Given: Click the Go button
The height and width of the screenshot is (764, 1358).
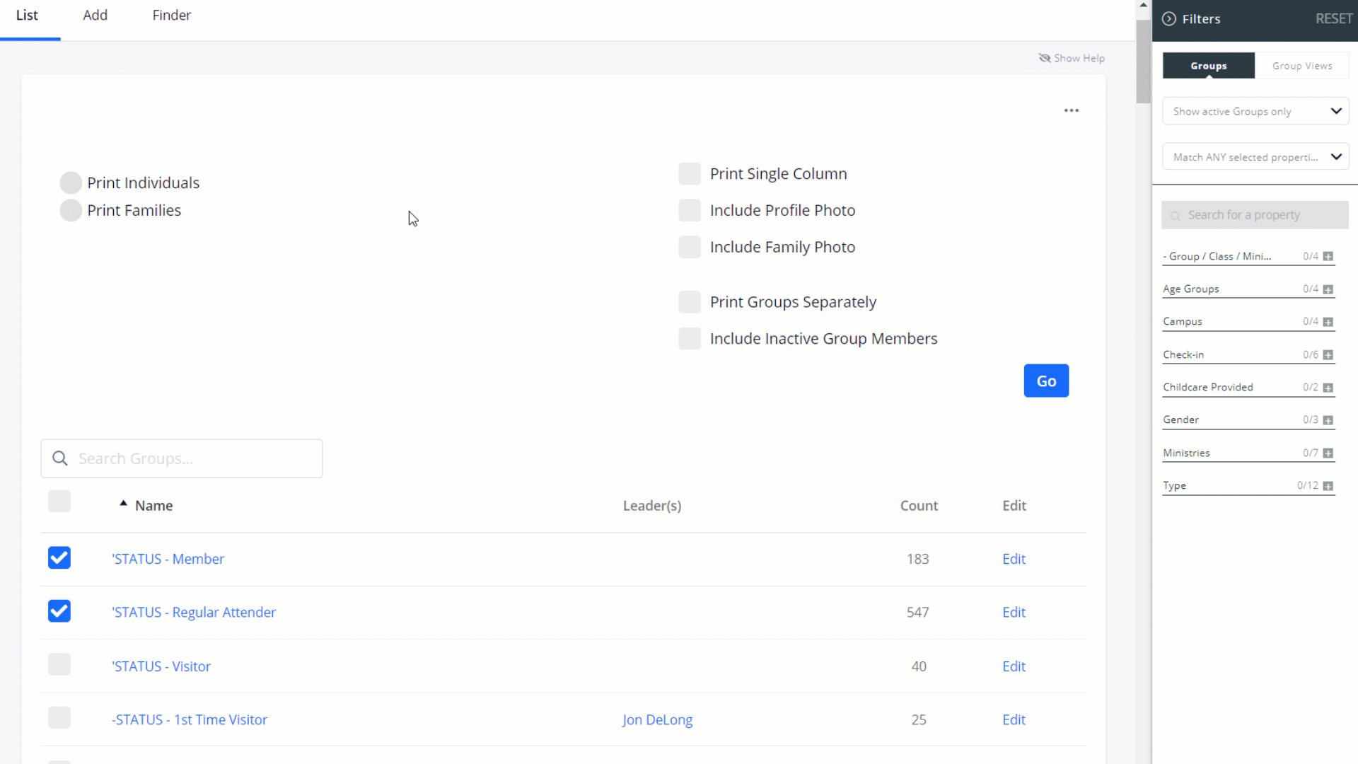Looking at the screenshot, I should point(1045,381).
